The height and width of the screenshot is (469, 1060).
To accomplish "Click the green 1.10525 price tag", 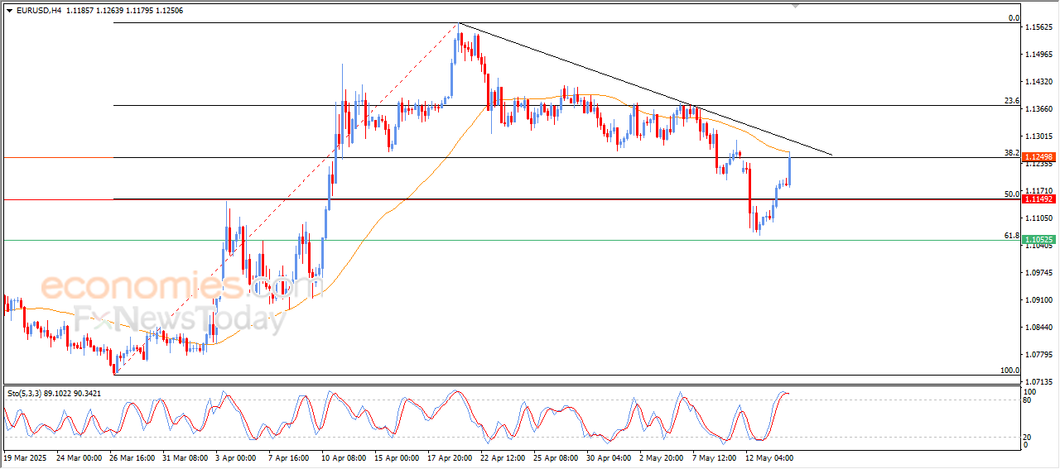I will point(1038,240).
